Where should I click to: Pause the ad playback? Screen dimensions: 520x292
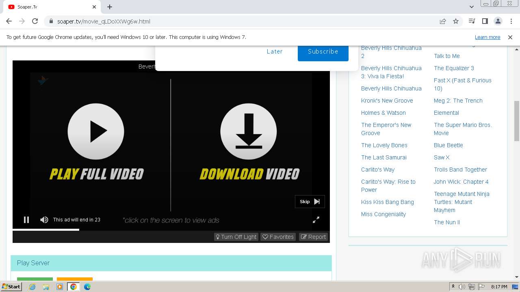26,220
